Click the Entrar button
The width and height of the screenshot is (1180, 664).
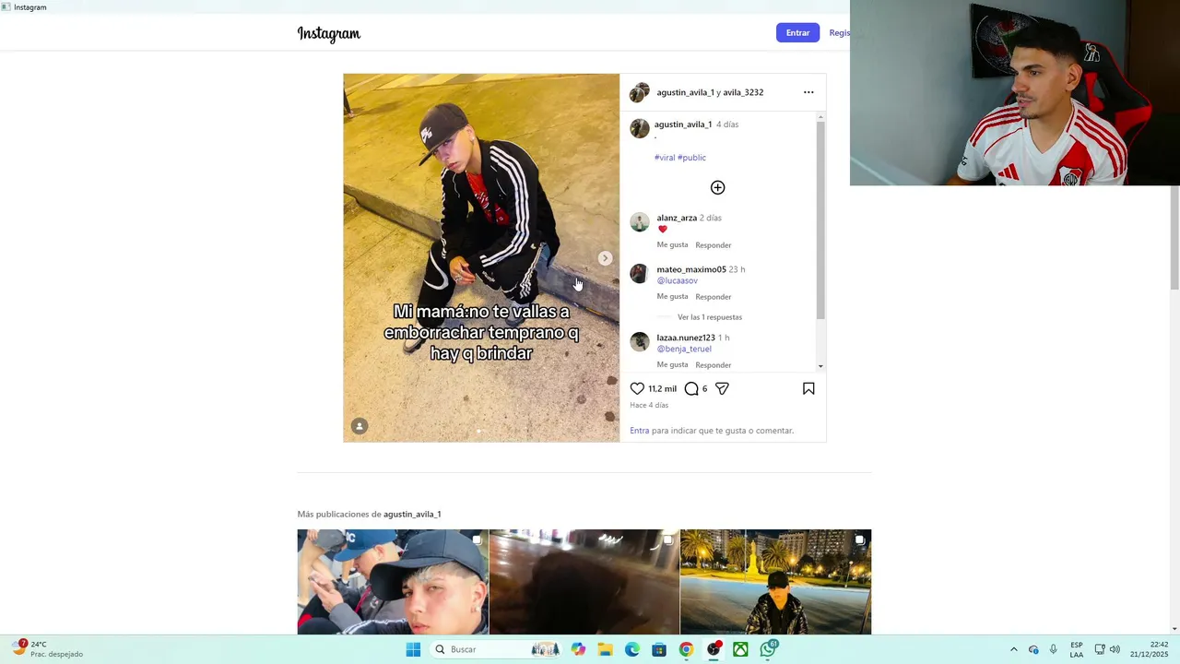[x=797, y=33]
